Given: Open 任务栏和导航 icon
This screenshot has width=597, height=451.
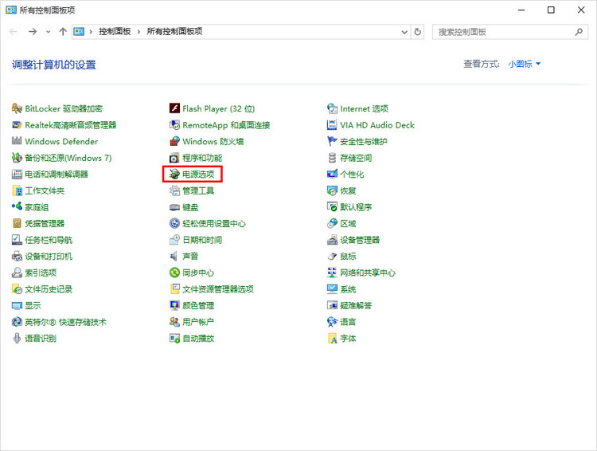Looking at the screenshot, I should pyautogui.click(x=17, y=240).
